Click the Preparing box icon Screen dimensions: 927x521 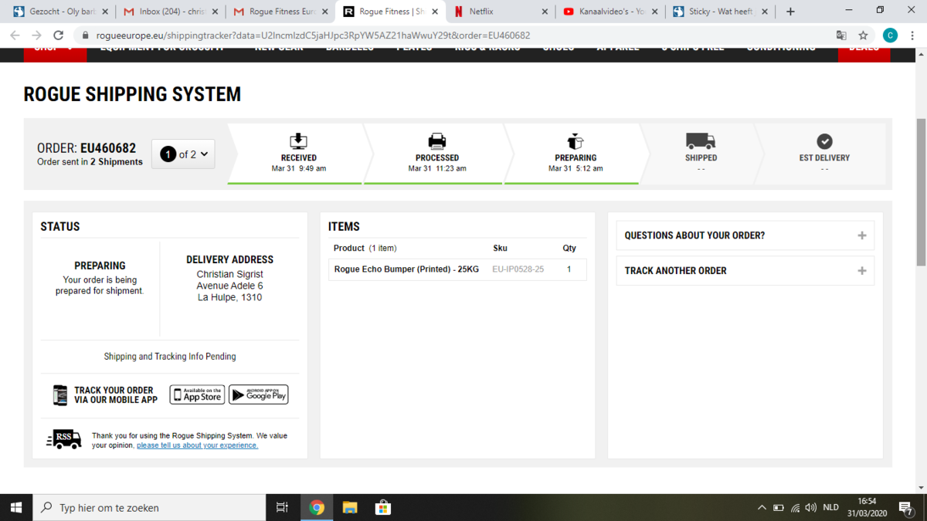point(576,141)
